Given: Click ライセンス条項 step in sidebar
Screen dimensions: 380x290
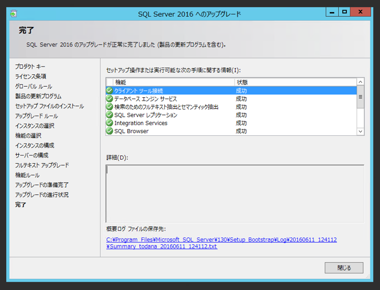Looking at the screenshot, I should pos(31,77).
